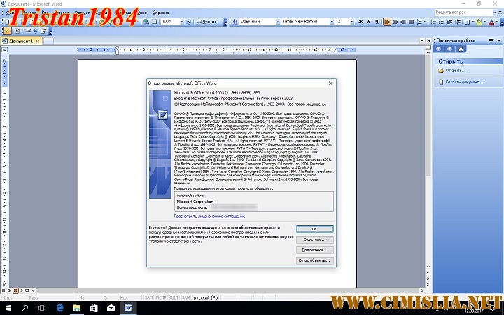This screenshot has height=315, width=504.
Task: Open the "Справка" menu
Action: pos(160,13)
